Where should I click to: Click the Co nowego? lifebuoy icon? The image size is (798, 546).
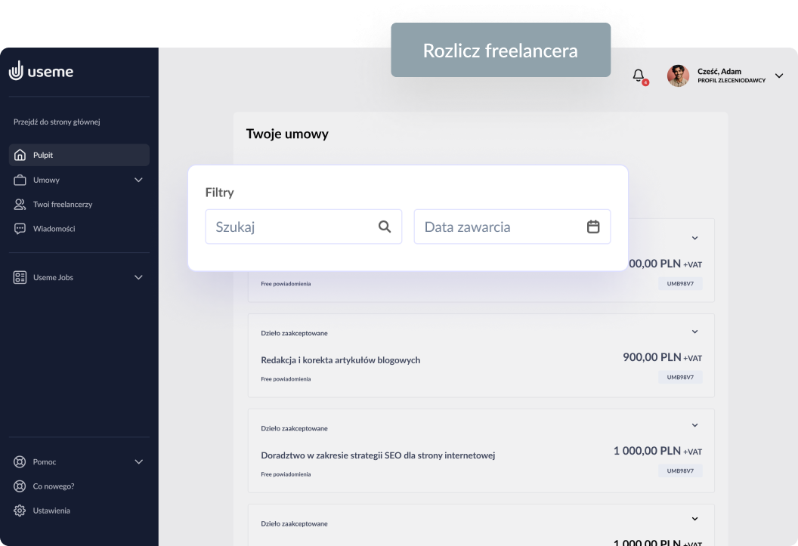tap(20, 486)
